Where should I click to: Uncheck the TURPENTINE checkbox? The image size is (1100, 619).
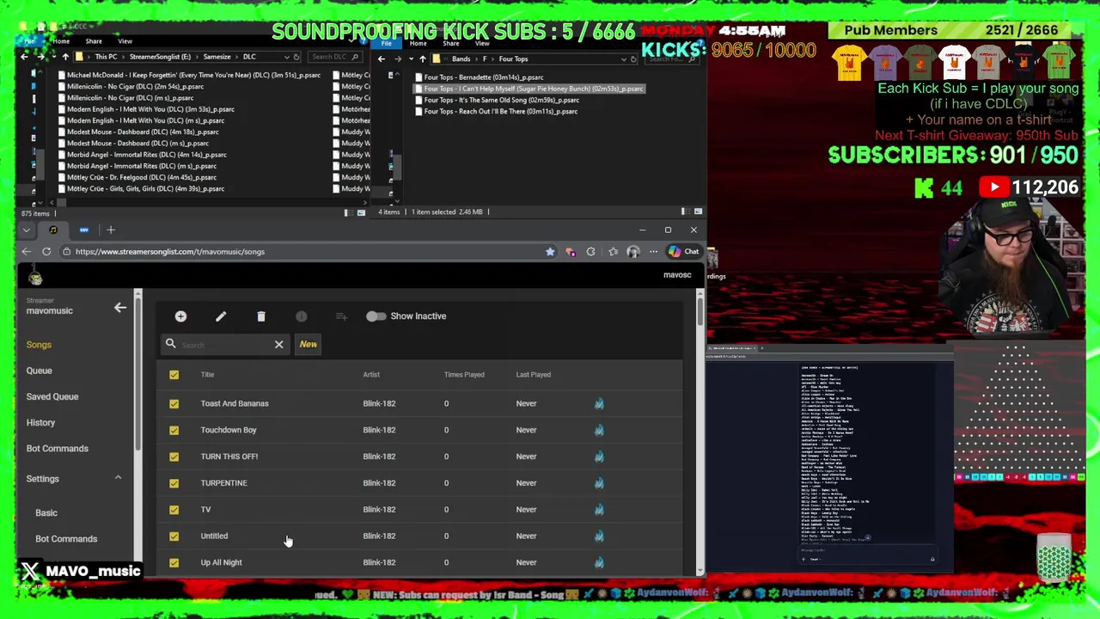(x=174, y=483)
